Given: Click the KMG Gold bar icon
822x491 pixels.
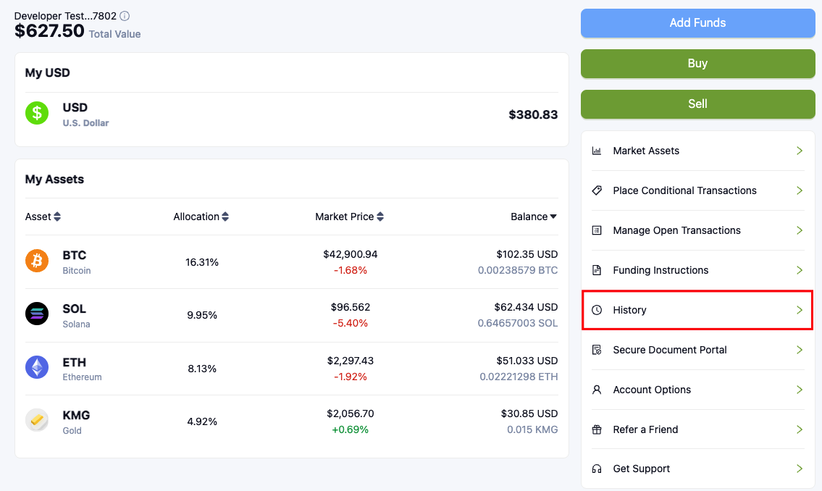Looking at the screenshot, I should pyautogui.click(x=37, y=421).
